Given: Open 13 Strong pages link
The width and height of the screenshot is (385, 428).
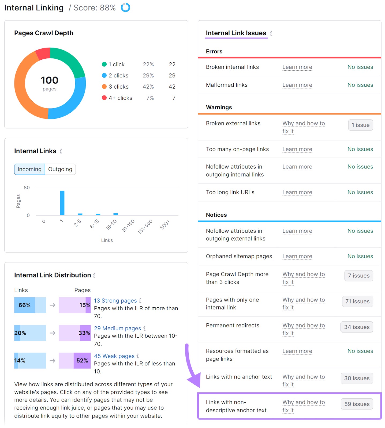Looking at the screenshot, I should coord(115,301).
